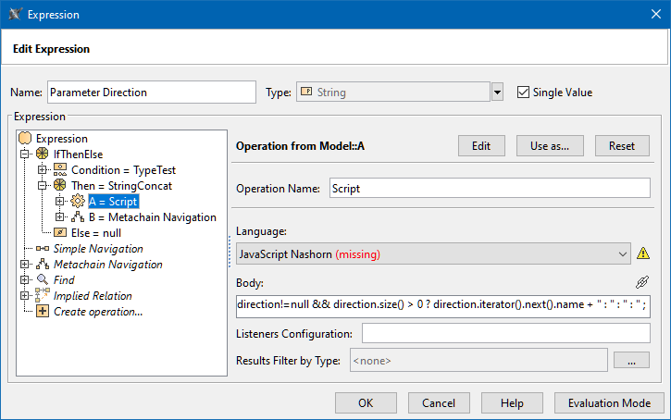Toggle the Single Value checkbox
This screenshot has width=671, height=420.
click(x=523, y=93)
